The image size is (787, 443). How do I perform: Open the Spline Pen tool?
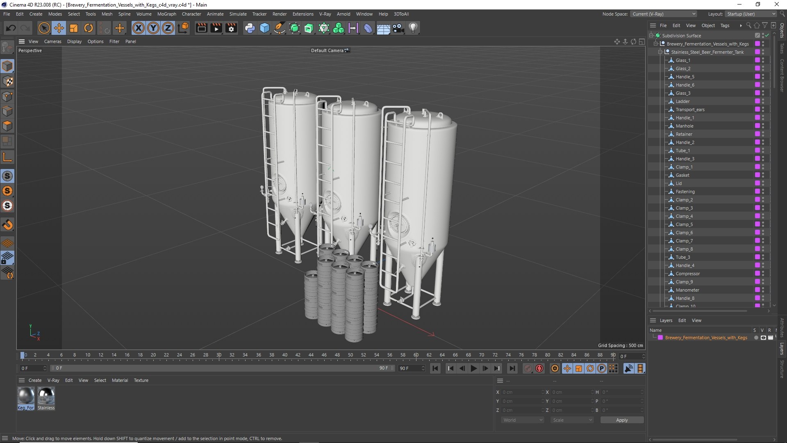[x=280, y=28]
